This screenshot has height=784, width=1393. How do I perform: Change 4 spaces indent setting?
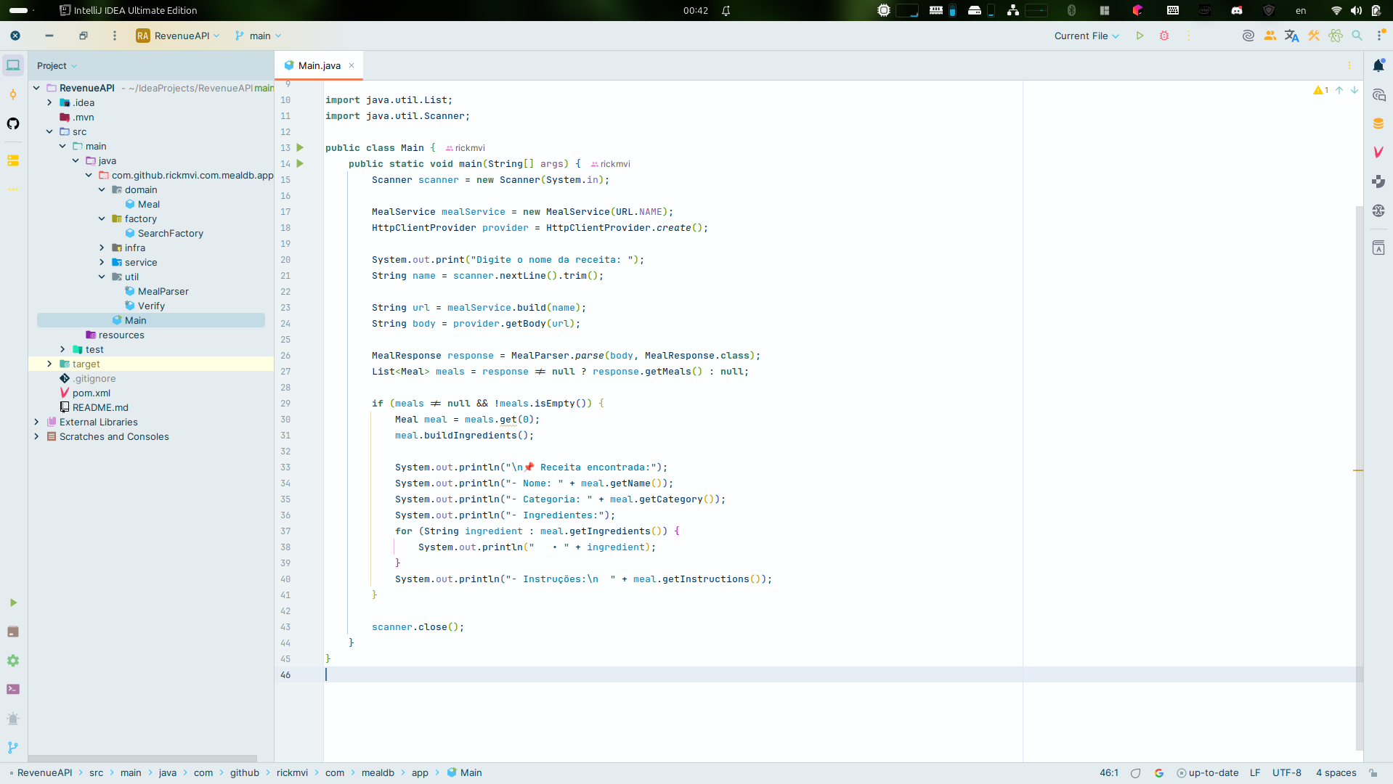[x=1336, y=772]
